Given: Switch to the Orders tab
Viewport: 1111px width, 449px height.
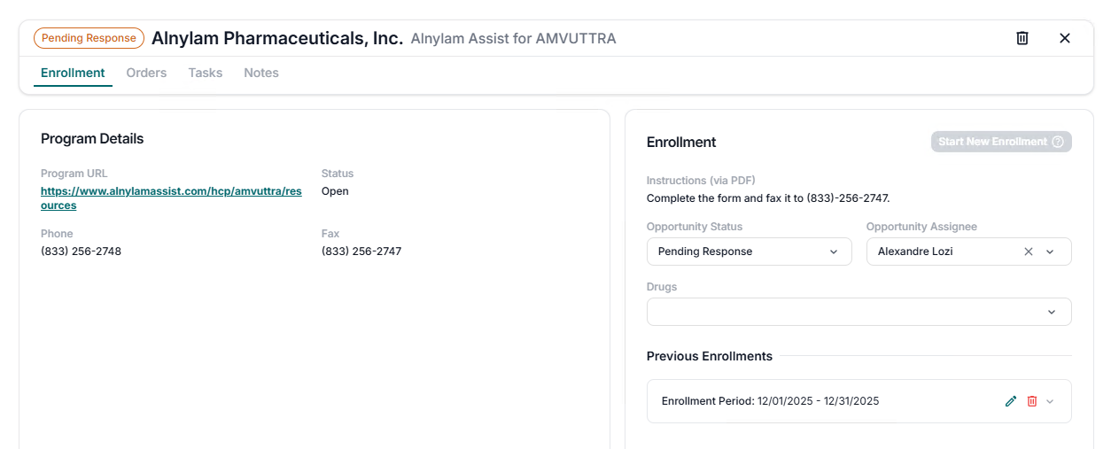Looking at the screenshot, I should pos(146,73).
